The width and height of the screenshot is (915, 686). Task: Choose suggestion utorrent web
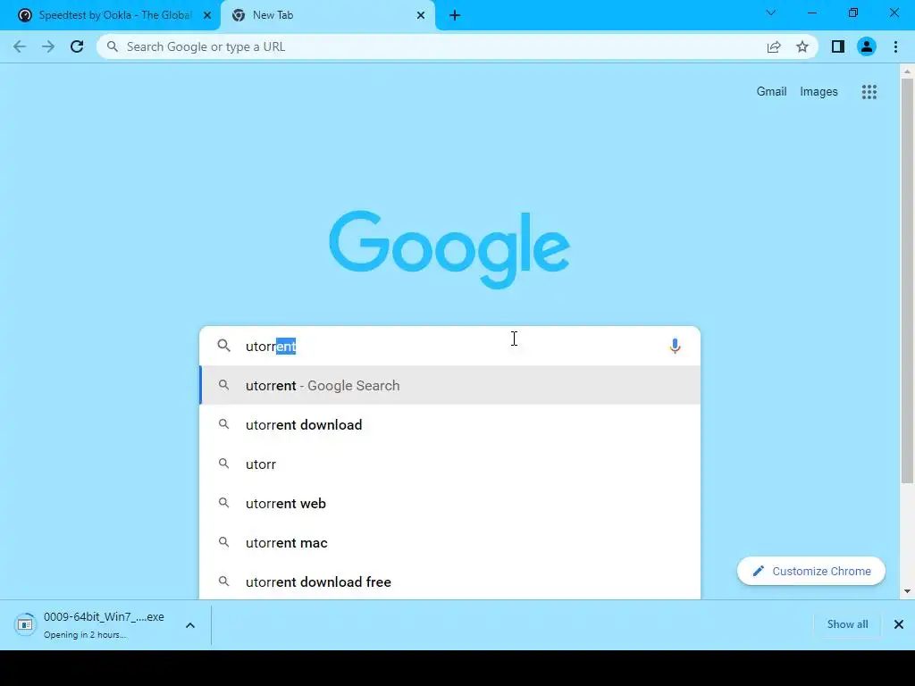[450, 504]
